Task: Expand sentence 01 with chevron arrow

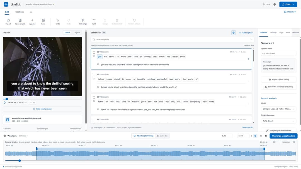Action: 249,59
